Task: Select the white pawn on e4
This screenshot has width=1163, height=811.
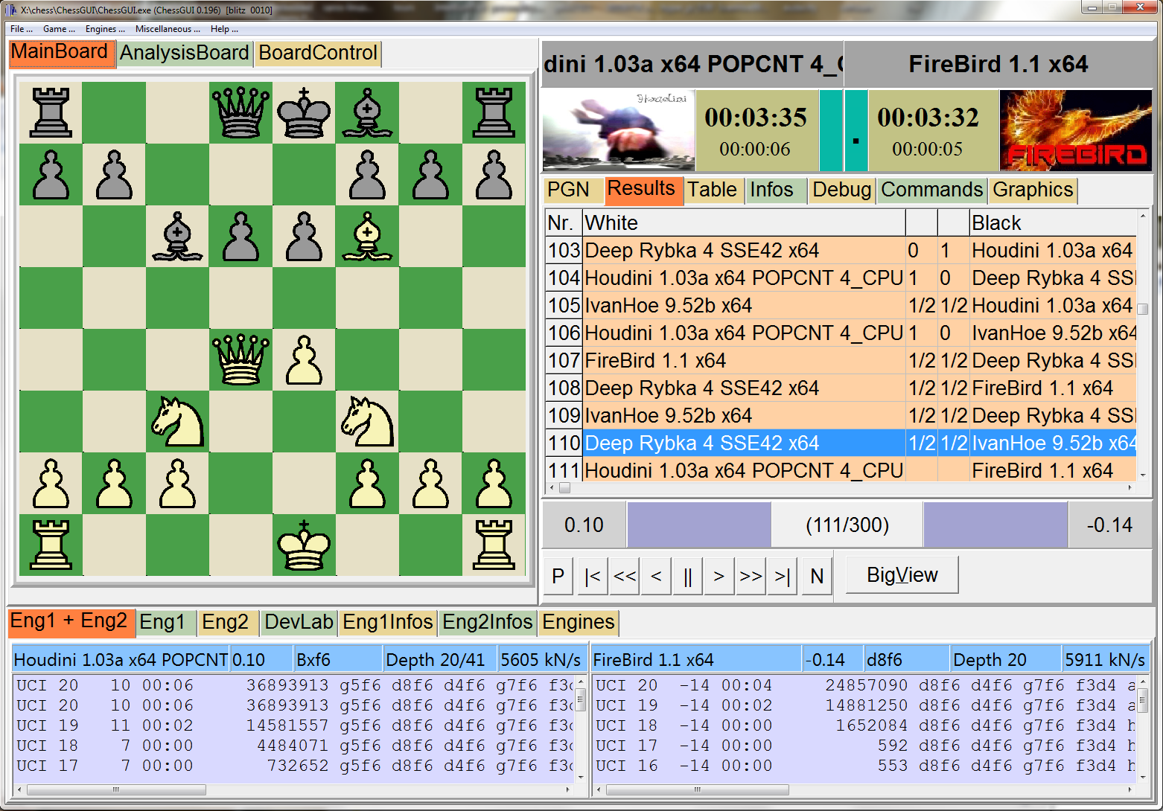Action: click(x=304, y=359)
